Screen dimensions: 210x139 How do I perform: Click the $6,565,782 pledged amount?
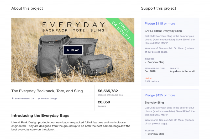108,91
